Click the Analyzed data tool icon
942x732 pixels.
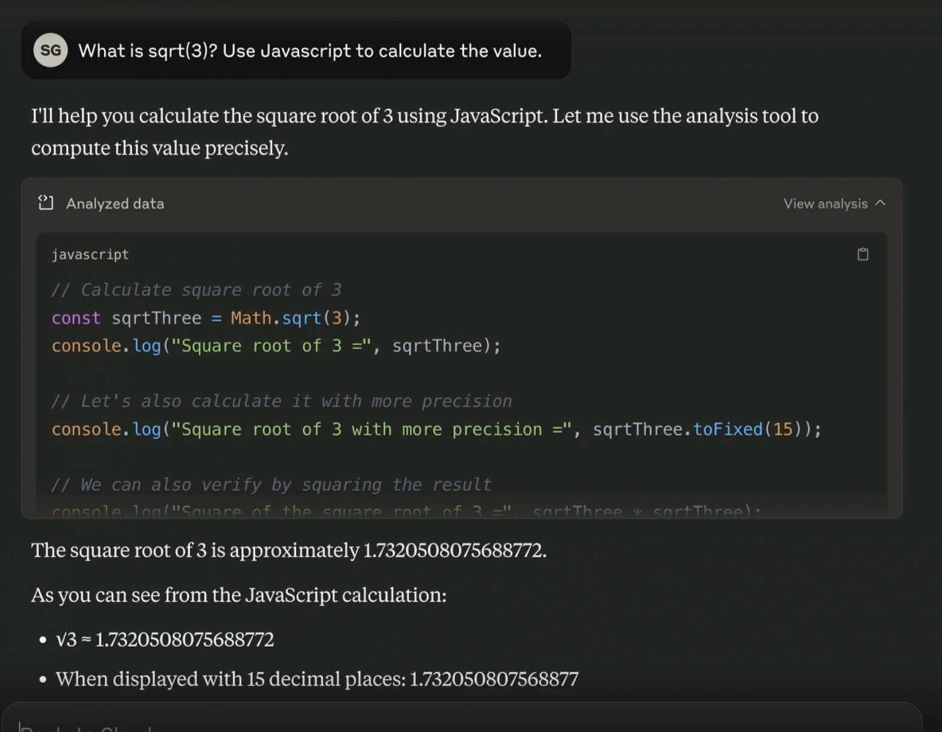pos(46,203)
